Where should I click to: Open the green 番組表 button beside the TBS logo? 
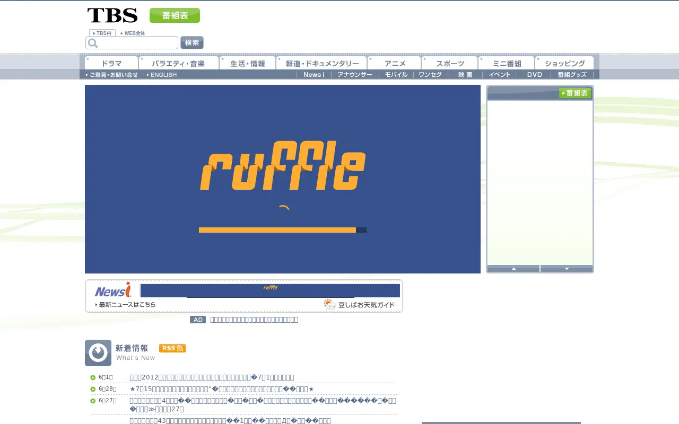(175, 15)
